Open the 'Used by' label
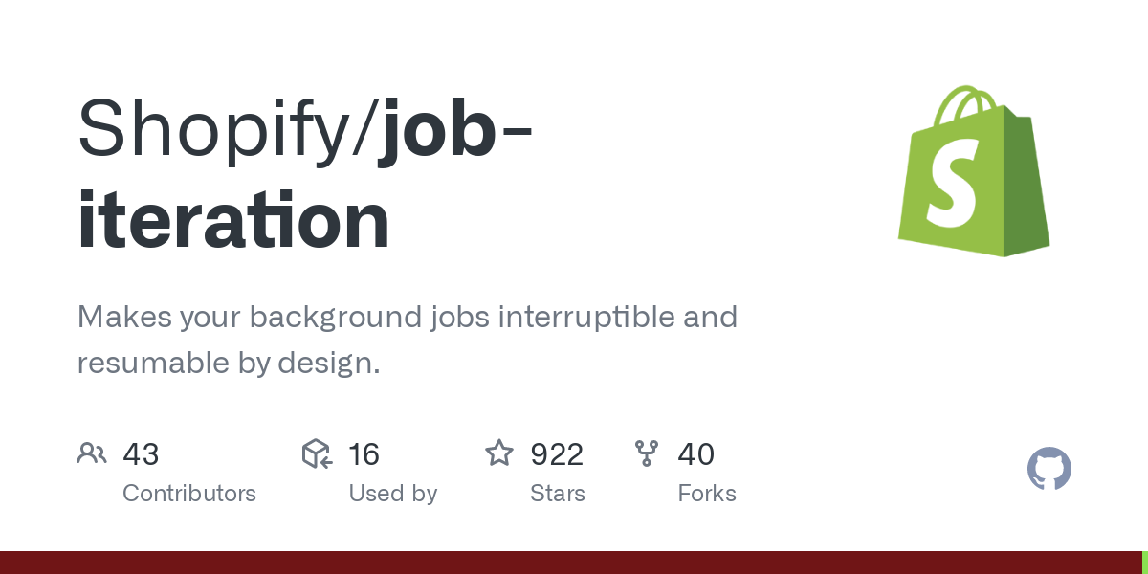The height and width of the screenshot is (574, 1148). [392, 494]
